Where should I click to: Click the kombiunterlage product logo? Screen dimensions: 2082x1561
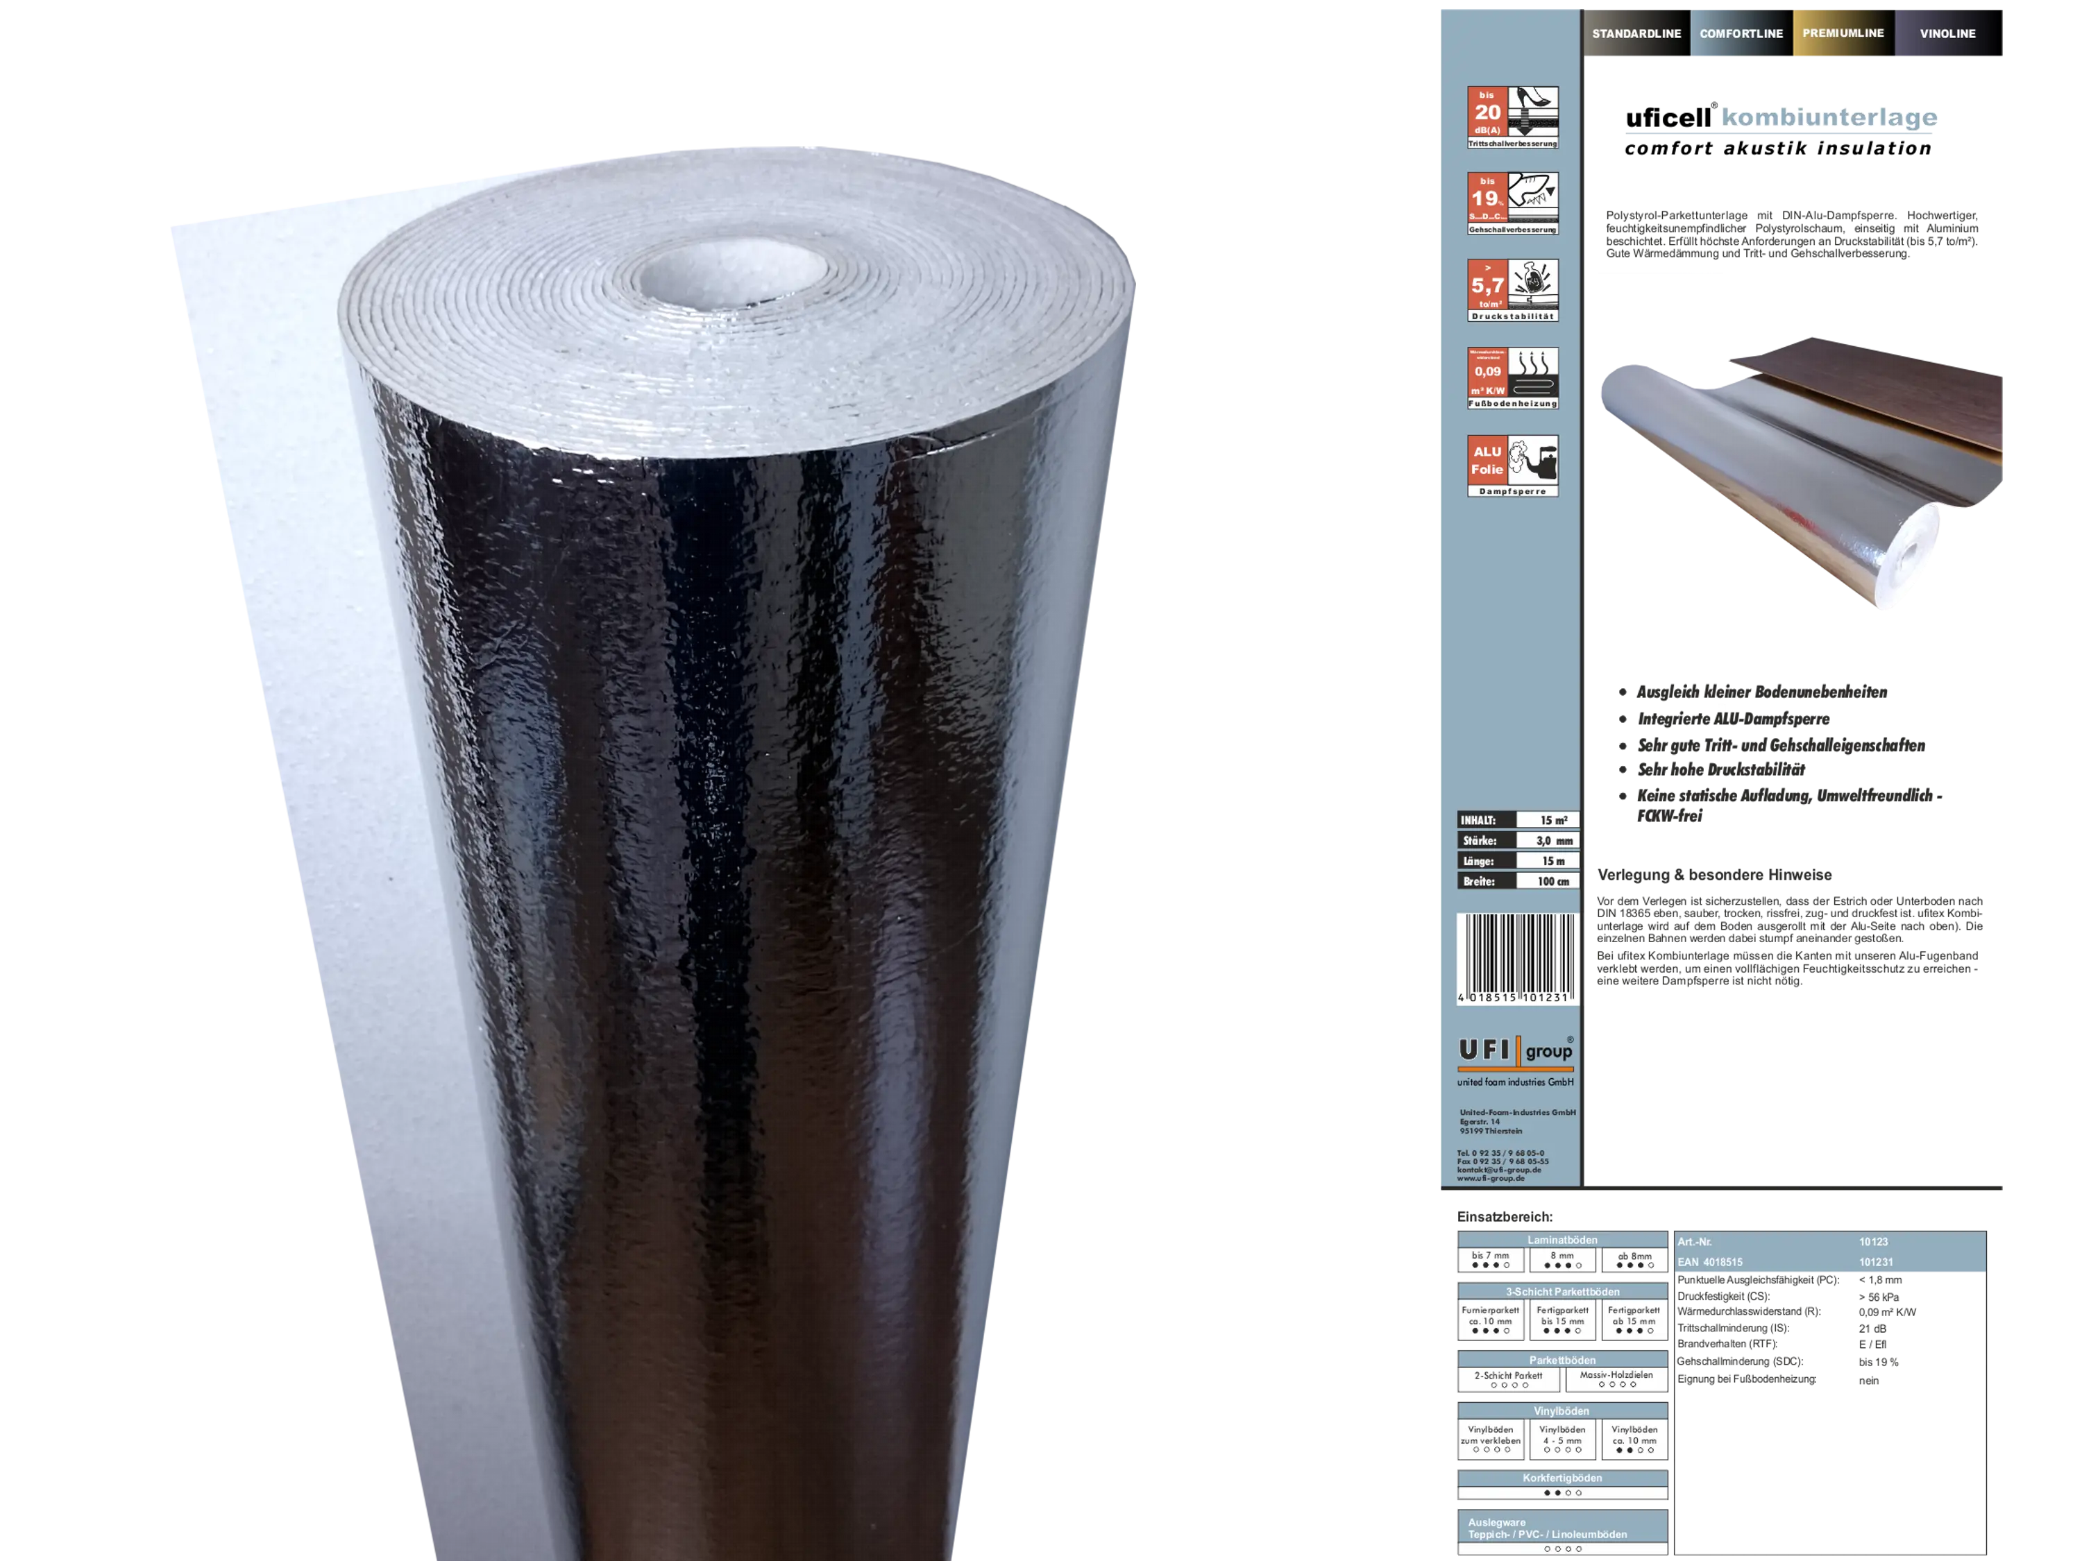click(1778, 118)
